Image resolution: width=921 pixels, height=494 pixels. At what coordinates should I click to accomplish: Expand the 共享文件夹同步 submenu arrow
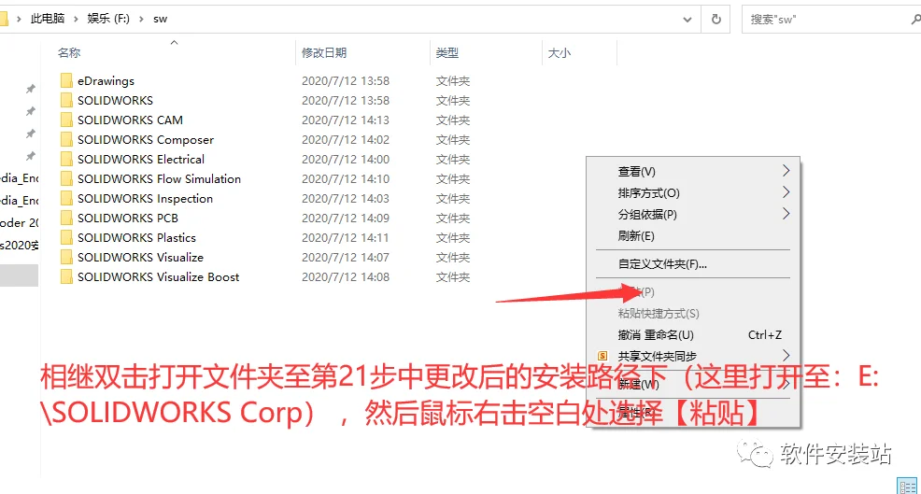tap(786, 356)
